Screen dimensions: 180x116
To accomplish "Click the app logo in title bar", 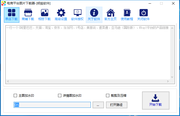I will click(x=3, y=3).
